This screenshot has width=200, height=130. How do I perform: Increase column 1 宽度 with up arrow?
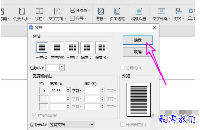tap(68, 89)
